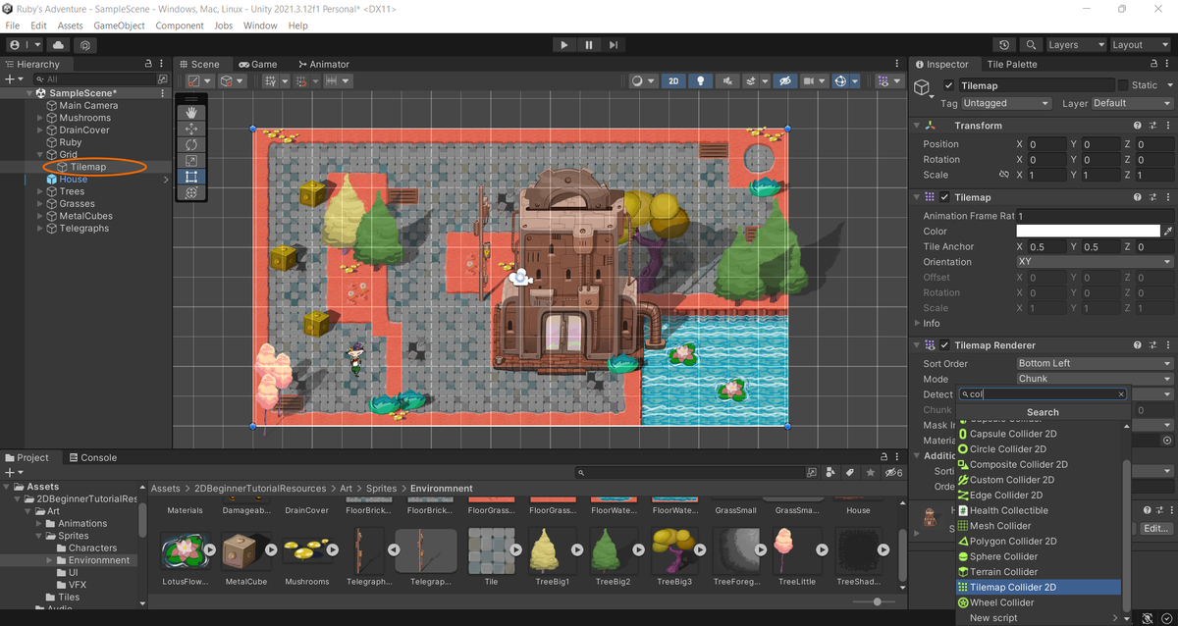Switch to the Tile Palette tab
This screenshot has width=1178, height=626.
pyautogui.click(x=1014, y=64)
